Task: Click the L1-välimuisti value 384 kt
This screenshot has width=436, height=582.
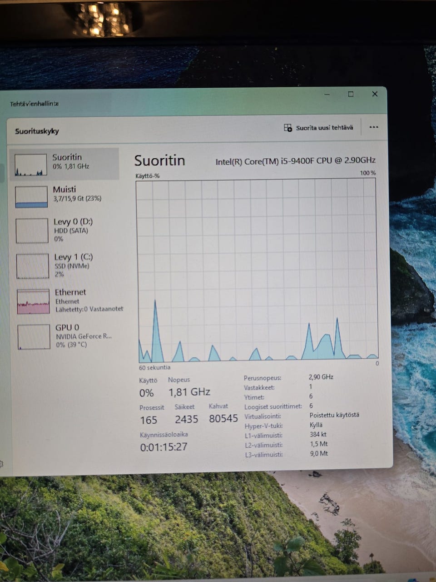Action: pyautogui.click(x=318, y=434)
